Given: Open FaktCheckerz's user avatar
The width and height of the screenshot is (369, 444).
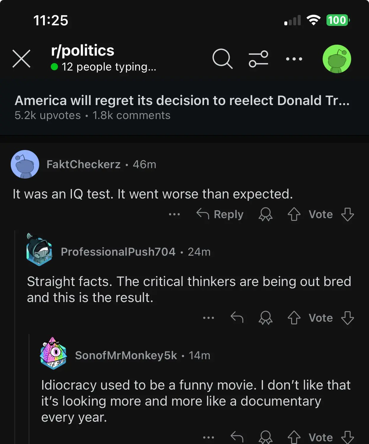Looking at the screenshot, I should (x=25, y=164).
